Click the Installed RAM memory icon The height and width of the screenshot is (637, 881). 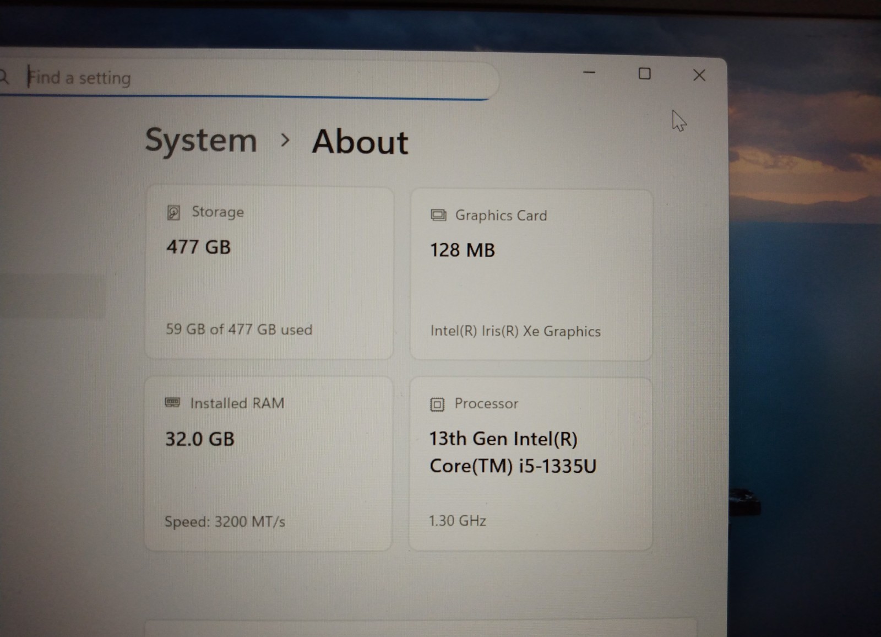(x=172, y=403)
